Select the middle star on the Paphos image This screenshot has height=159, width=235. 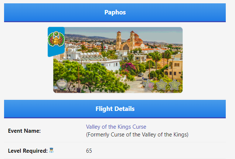(x=161, y=85)
